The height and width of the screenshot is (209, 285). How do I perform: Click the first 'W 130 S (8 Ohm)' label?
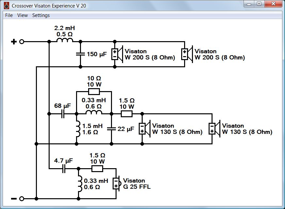click(177, 132)
